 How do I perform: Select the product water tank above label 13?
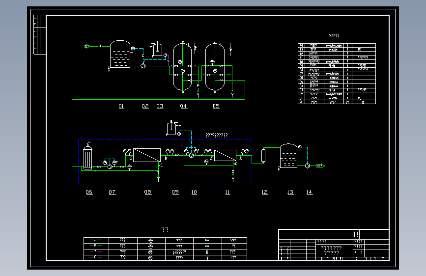[x=288, y=156]
